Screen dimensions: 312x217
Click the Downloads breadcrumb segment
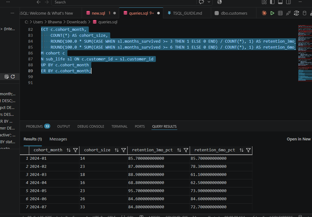click(77, 22)
